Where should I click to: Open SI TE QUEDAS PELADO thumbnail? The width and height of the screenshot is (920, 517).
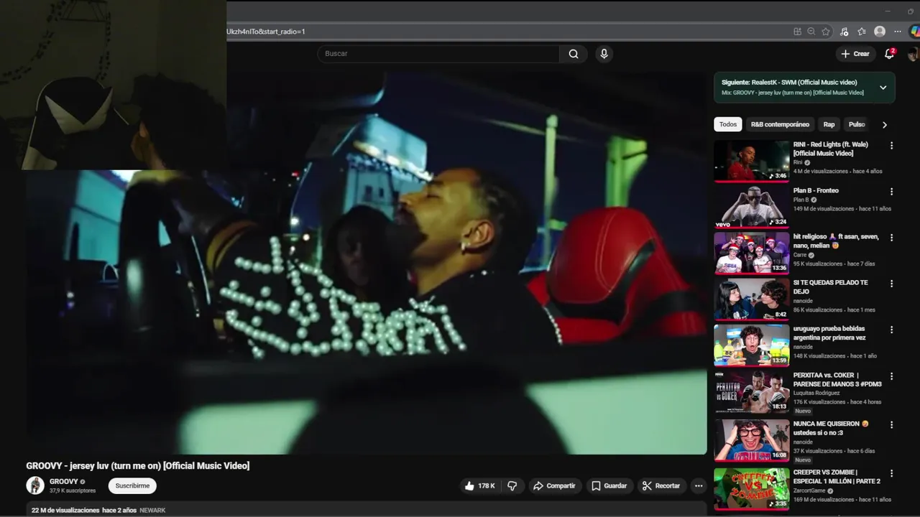point(751,299)
